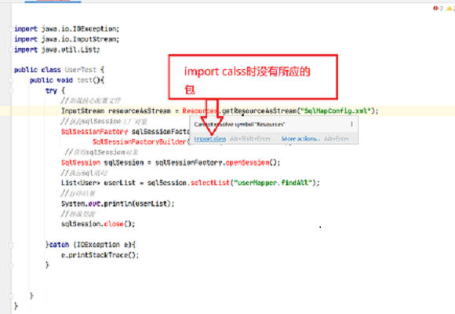Image resolution: width=455 pixels, height=314 pixels.
Task: Click the UserTest class name
Action: click(80, 70)
